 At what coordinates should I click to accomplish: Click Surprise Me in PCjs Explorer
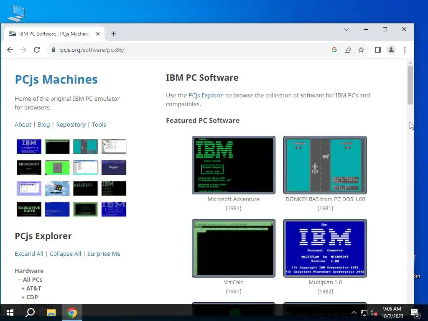click(104, 254)
